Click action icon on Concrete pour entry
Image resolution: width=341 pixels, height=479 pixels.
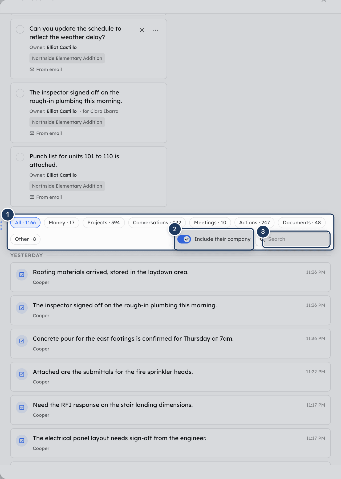pyautogui.click(x=22, y=341)
